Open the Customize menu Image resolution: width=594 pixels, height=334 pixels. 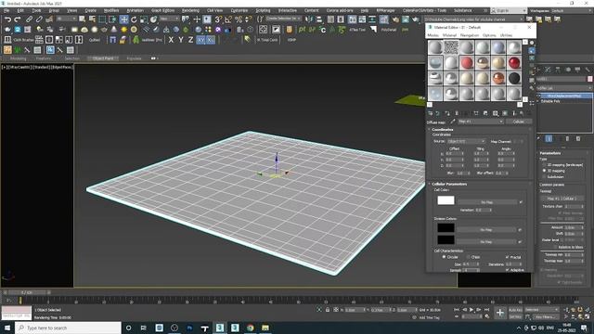point(239,10)
